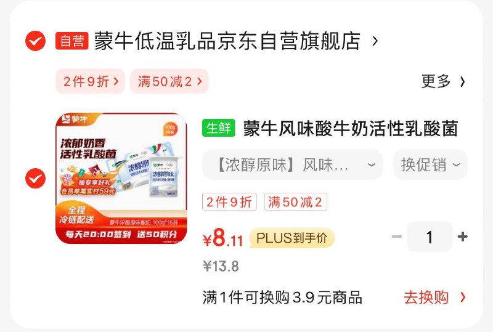Select the quantity field showing 1
This screenshot has height=332, width=493.
[430, 237]
